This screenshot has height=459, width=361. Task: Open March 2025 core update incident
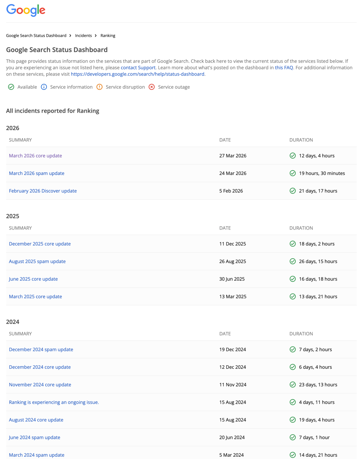click(35, 296)
